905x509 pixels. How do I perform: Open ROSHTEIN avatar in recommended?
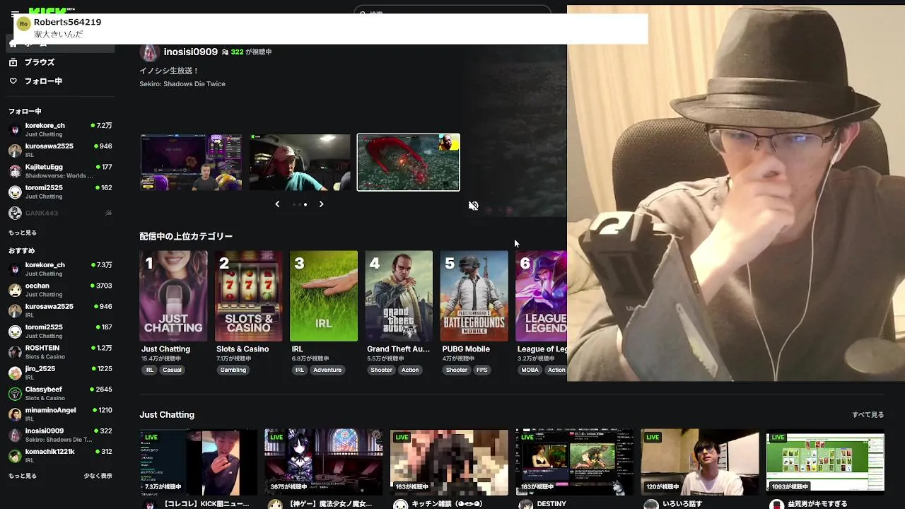(x=15, y=352)
